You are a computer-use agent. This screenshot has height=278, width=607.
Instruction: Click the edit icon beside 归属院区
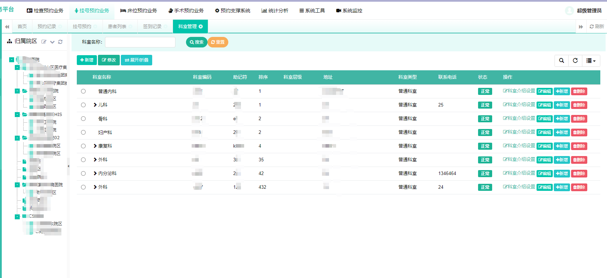click(44, 42)
